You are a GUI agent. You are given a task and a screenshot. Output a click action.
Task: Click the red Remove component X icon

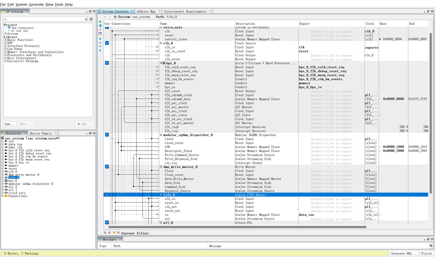pyautogui.click(x=100, y=29)
